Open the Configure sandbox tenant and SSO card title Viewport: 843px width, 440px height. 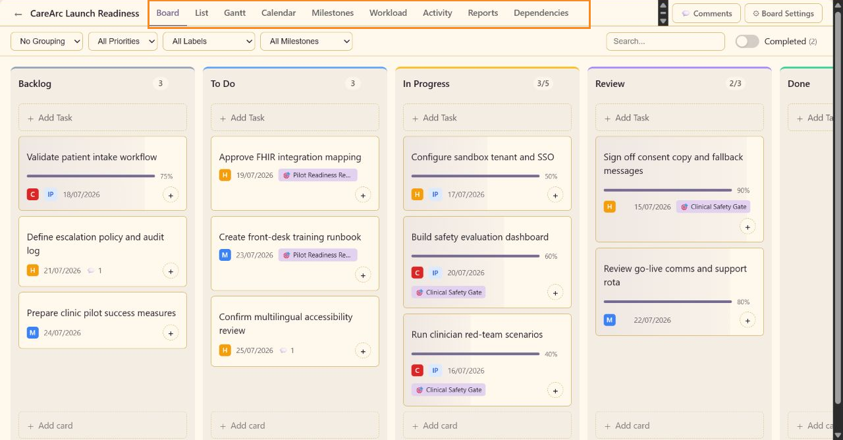(x=483, y=157)
